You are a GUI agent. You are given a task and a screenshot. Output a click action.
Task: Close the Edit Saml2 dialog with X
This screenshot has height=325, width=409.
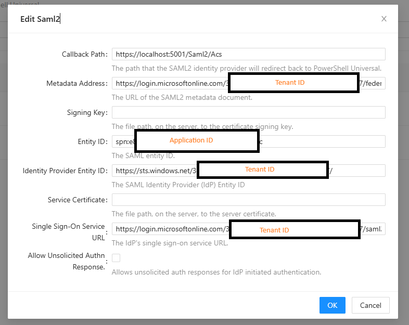(384, 19)
